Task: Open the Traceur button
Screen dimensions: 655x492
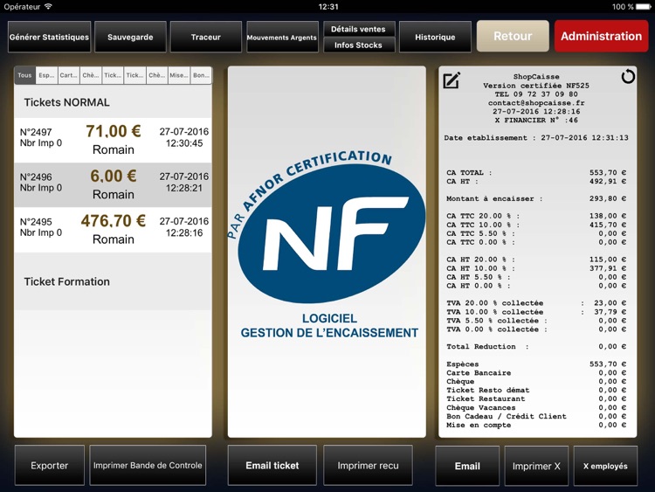Action: click(x=206, y=37)
